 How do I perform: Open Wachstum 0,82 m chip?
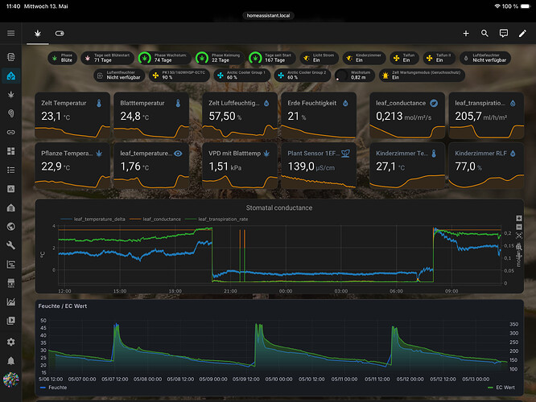pyautogui.click(x=354, y=75)
